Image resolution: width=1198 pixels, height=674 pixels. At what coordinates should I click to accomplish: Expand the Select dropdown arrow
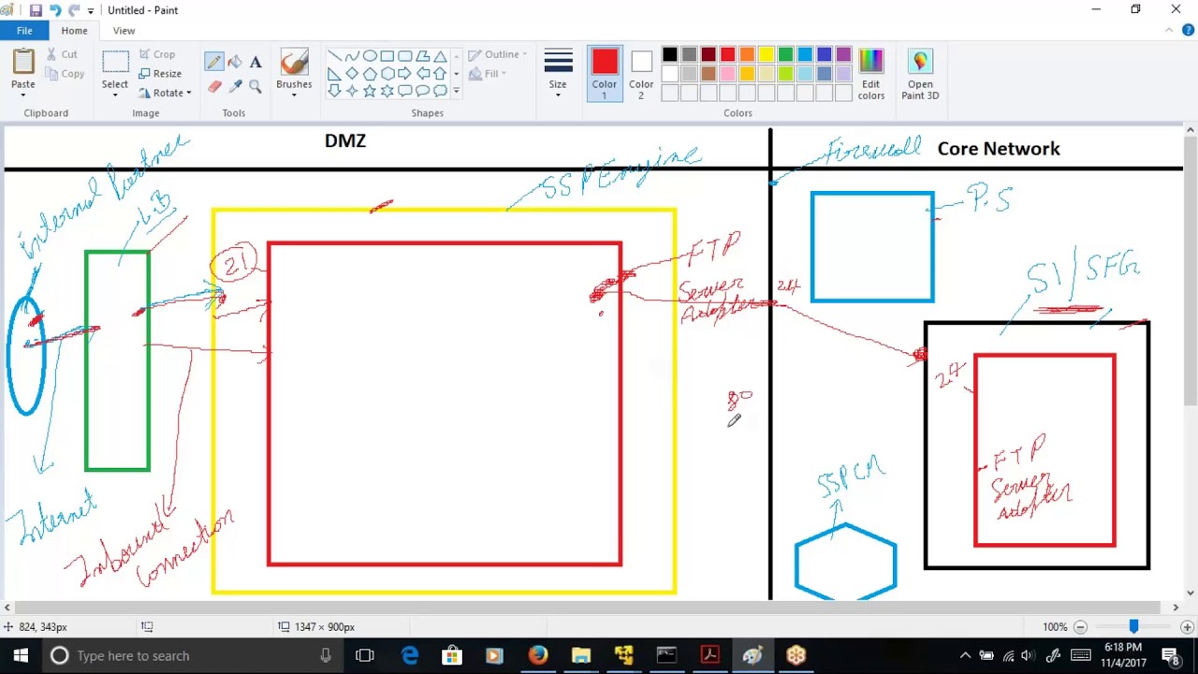[x=115, y=95]
